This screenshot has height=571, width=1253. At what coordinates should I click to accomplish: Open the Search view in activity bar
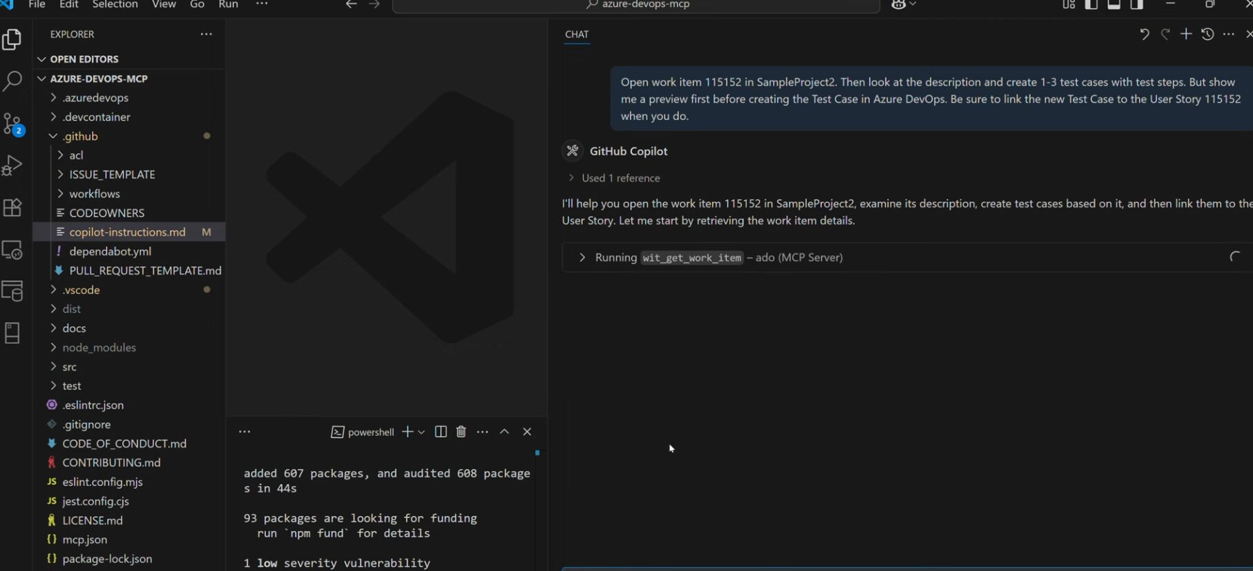click(12, 81)
